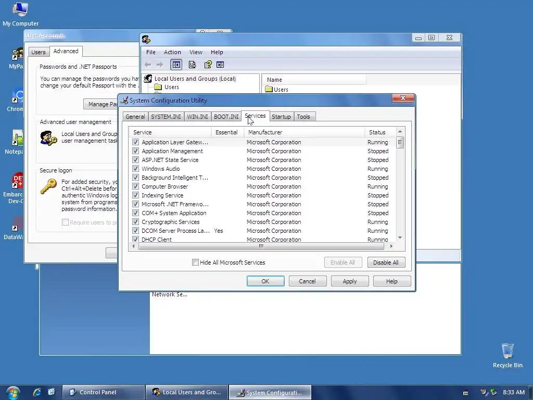Click Manage Passwords button in User Accounts
Viewport: 533px width, 400px height.
[100, 104]
